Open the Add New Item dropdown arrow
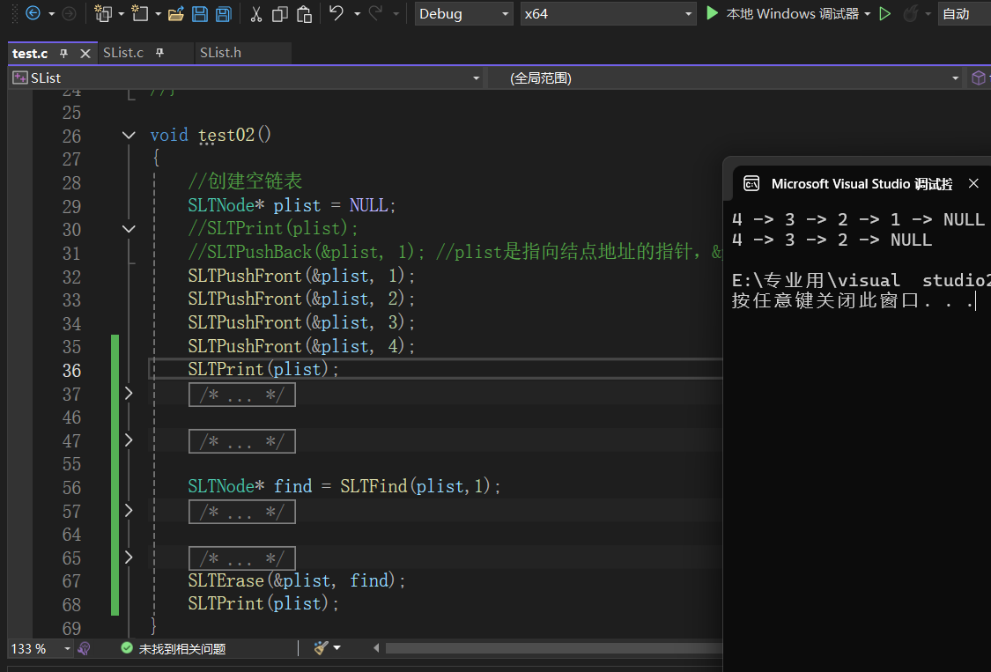The image size is (991, 672). [158, 14]
